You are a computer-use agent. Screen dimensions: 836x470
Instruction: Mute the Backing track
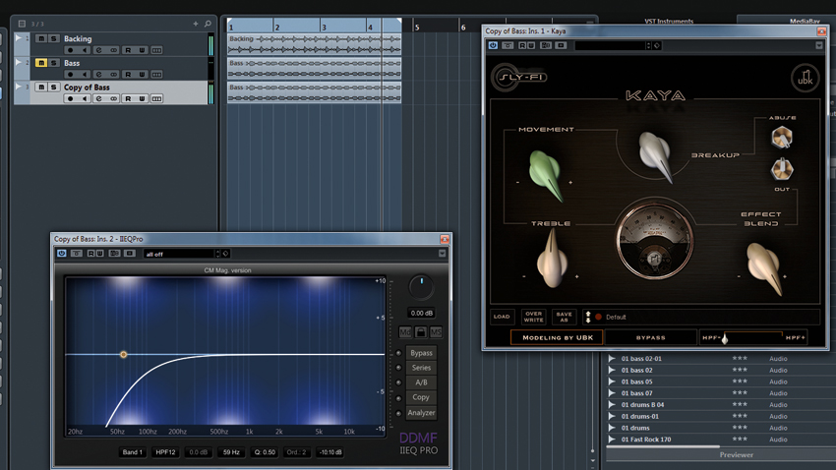41,38
